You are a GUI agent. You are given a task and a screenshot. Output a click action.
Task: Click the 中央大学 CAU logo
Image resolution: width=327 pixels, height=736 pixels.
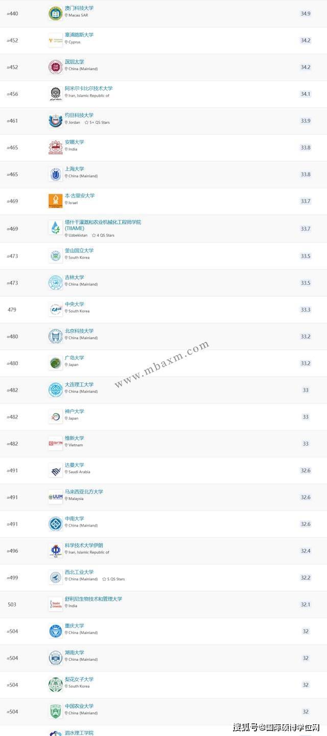[x=55, y=310]
